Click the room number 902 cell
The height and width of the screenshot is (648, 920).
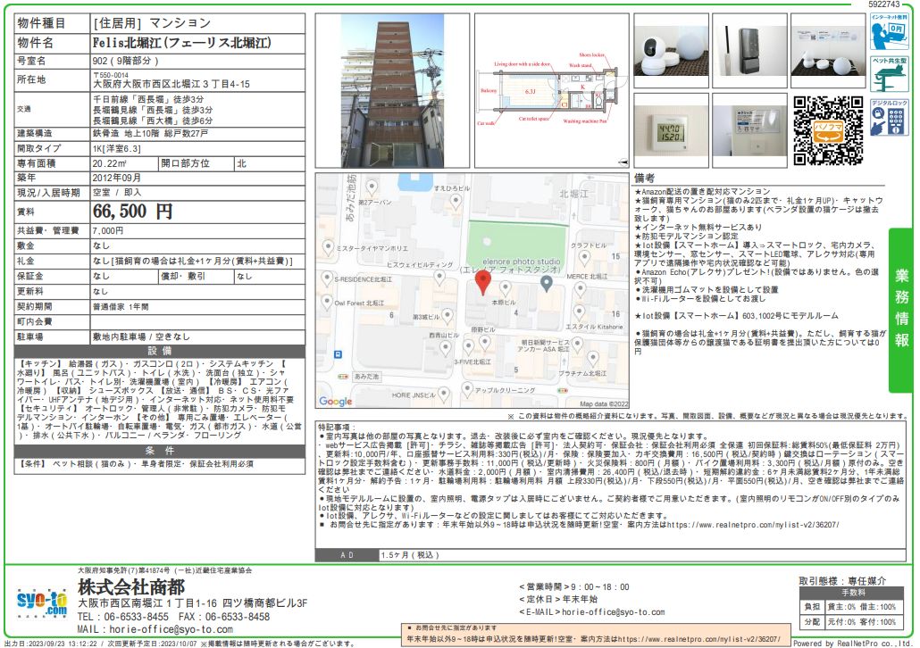click(197, 61)
